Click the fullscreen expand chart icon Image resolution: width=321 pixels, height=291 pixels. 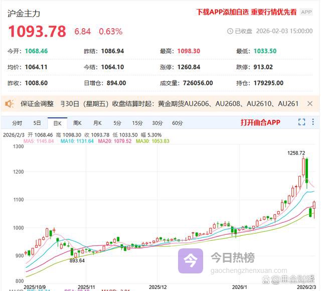301,122
